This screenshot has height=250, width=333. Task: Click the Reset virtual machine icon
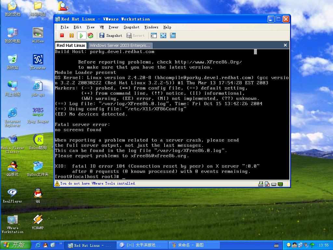(90, 35)
